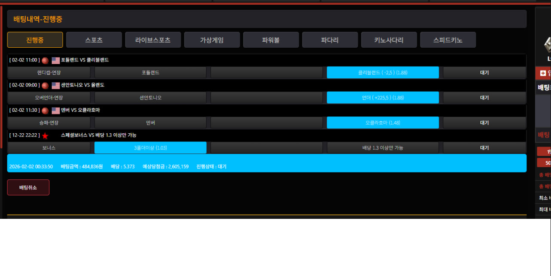This screenshot has width=551, height=276.
Task: Click the basketball icon in the Denver row
Action: coord(45,111)
